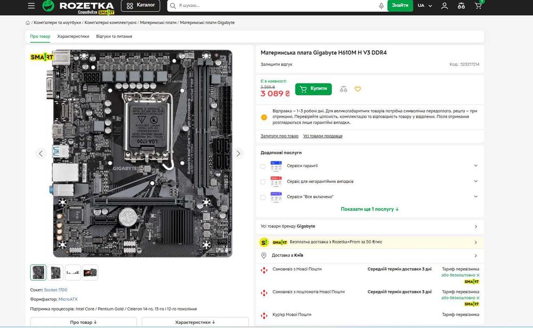Open the 'Socket 1700' link
Viewport: 533px width, 328px height.
pyautogui.click(x=55, y=290)
